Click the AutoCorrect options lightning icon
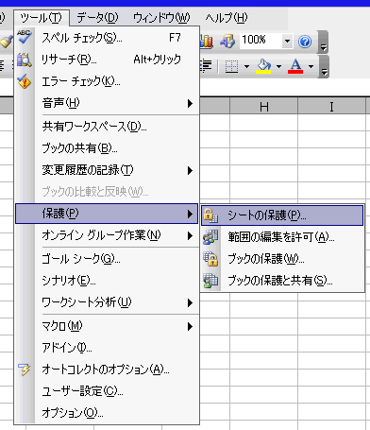370x430 pixels. [x=25, y=370]
